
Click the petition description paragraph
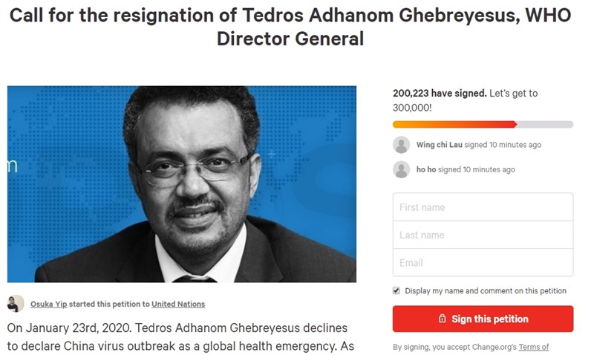pos(180,337)
